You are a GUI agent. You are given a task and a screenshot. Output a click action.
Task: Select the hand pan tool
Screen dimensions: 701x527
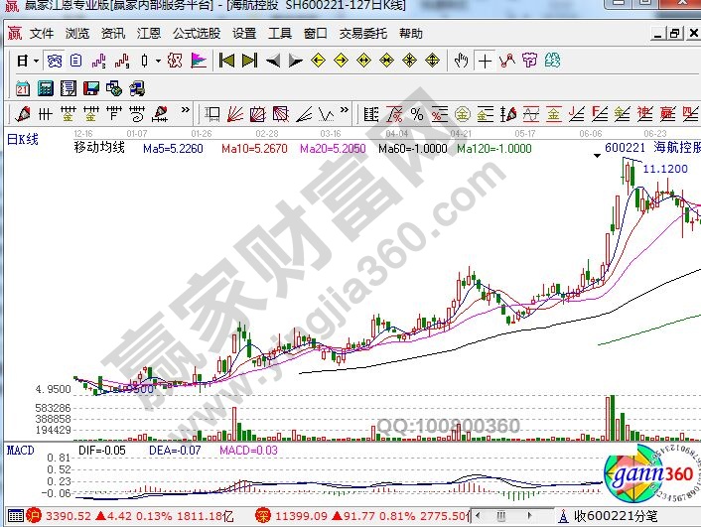point(461,61)
